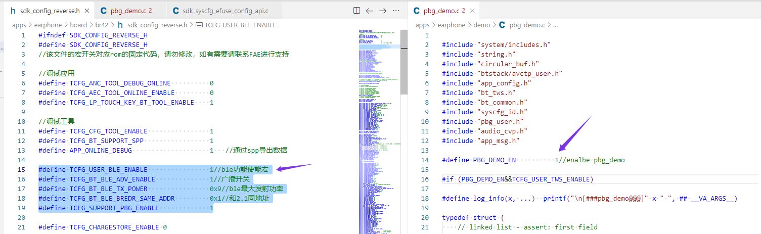
Task: Open the 'demo' breadcrumb segment
Action: pos(482,25)
